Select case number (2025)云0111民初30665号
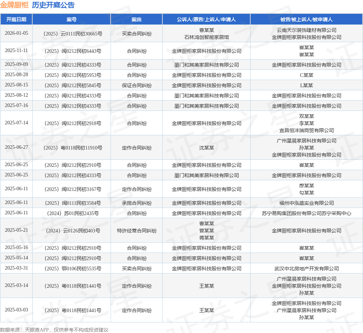The width and height of the screenshot is (363, 333). pyautogui.click(x=73, y=34)
